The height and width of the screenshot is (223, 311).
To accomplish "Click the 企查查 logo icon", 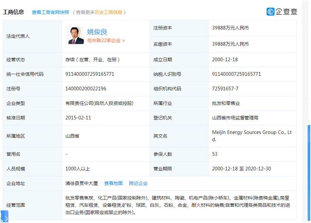I will tap(270, 12).
